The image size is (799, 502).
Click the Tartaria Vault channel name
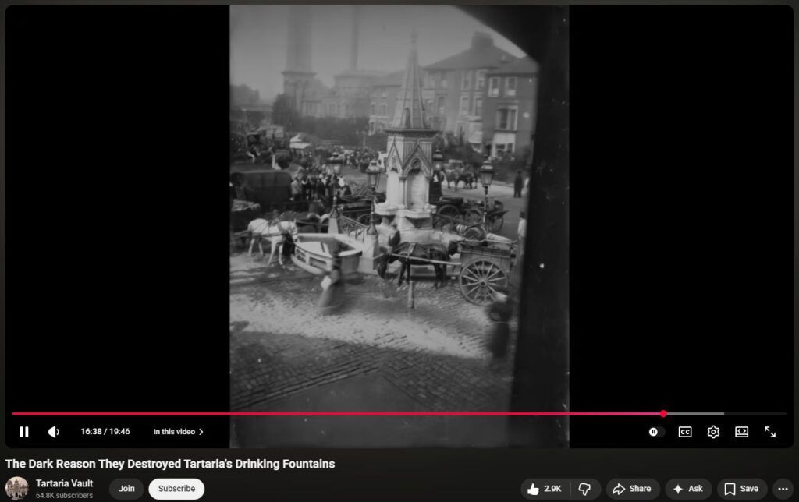pyautogui.click(x=64, y=483)
